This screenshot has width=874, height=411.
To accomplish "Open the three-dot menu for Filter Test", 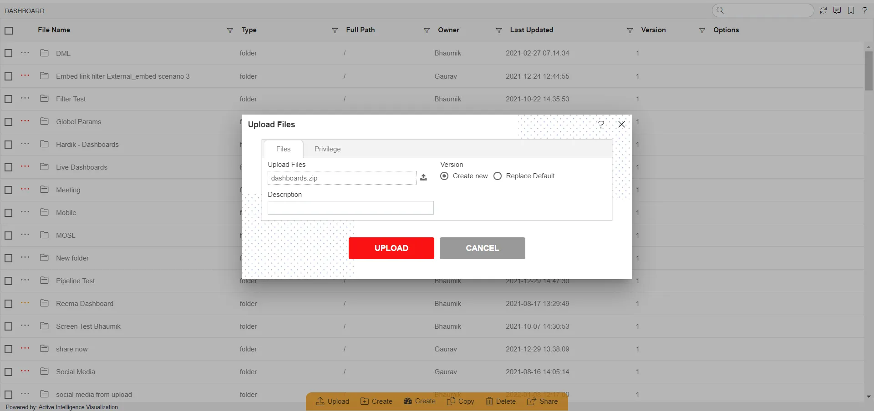I will pos(25,98).
